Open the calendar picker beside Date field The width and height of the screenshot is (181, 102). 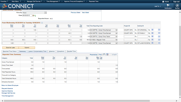click(33, 16)
